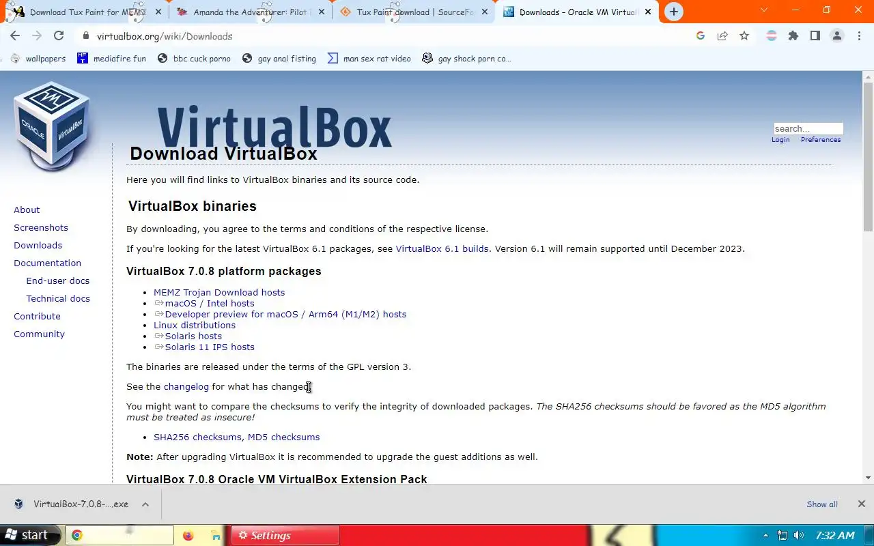This screenshot has height=546, width=874.
Task: Go back with the browser back arrow
Action: (15, 36)
